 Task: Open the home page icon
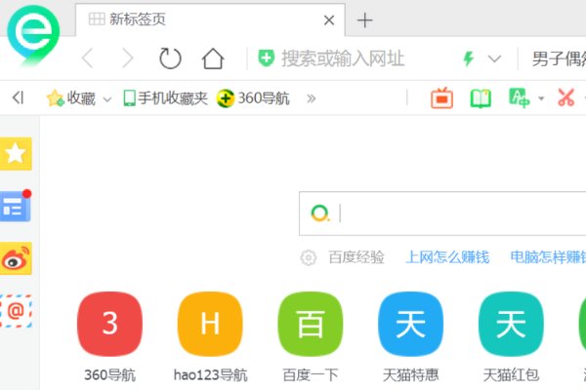tap(213, 58)
